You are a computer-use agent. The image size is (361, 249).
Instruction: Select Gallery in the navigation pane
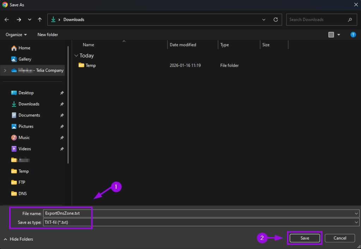(x=25, y=59)
